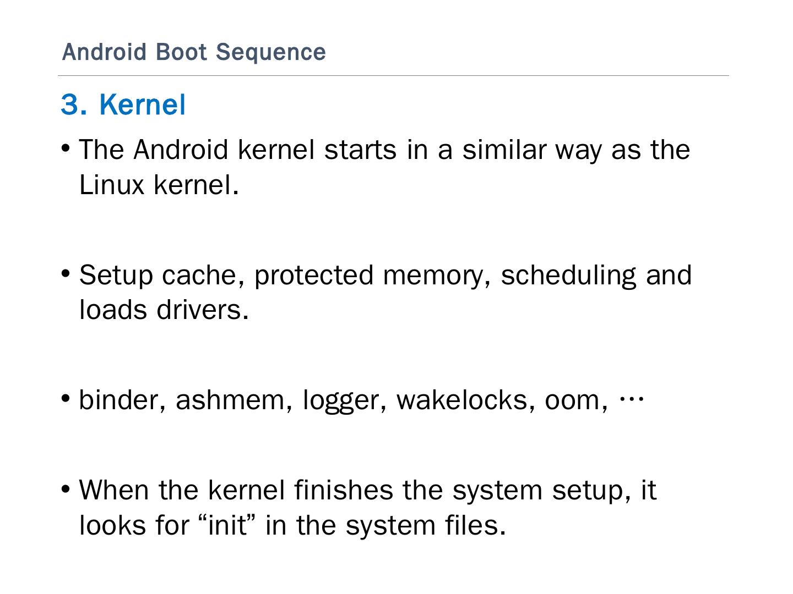Click the horizontal divider line under the title
This screenshot has width=793, height=594.
point(393,76)
